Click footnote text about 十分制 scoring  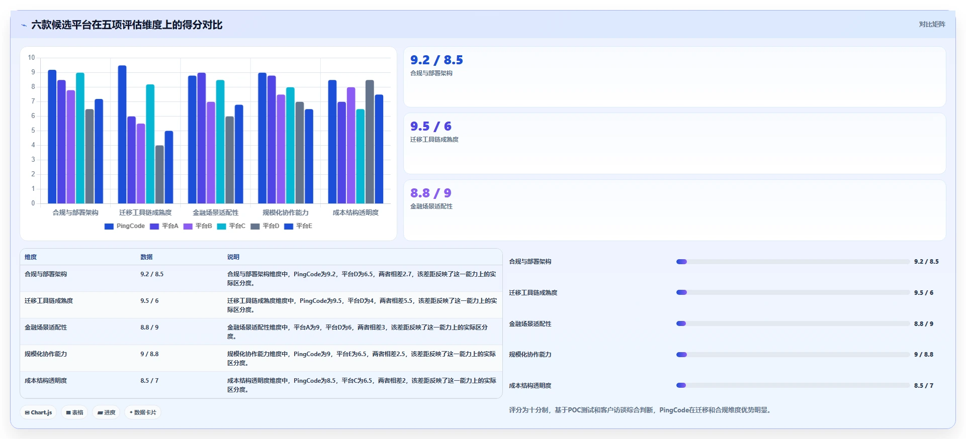[641, 410]
